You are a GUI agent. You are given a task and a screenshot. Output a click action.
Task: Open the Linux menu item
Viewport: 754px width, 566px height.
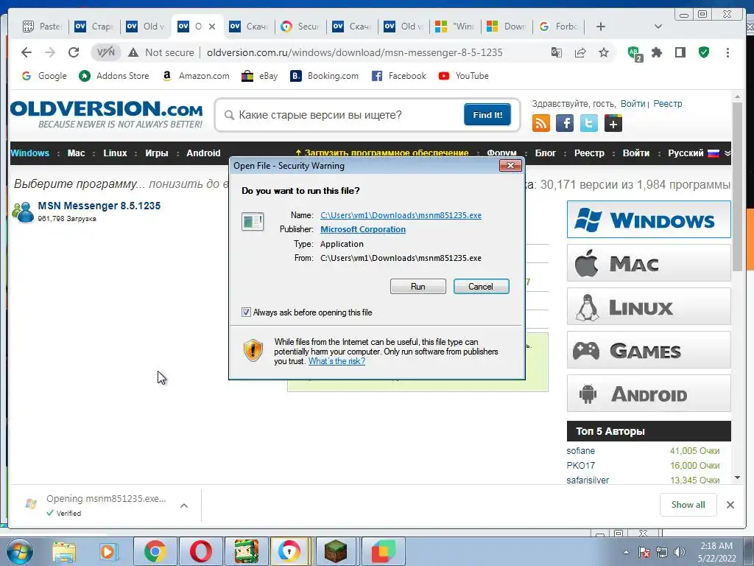coord(115,153)
